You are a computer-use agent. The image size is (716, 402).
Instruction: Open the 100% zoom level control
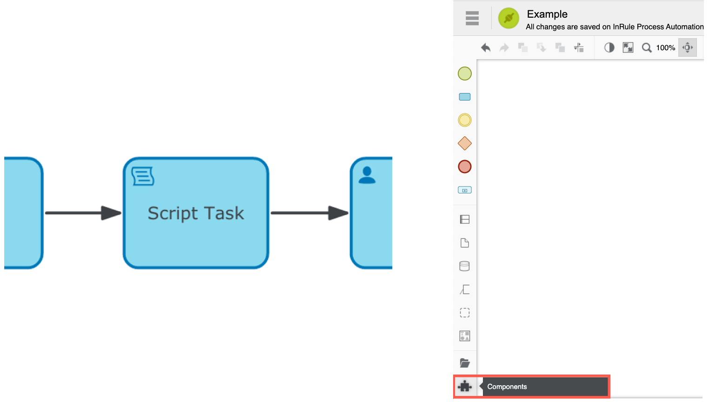click(x=665, y=47)
